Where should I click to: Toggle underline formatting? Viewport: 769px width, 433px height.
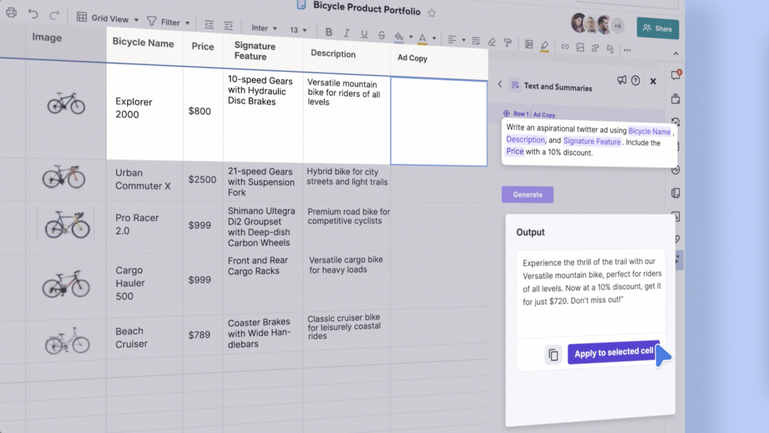[363, 34]
